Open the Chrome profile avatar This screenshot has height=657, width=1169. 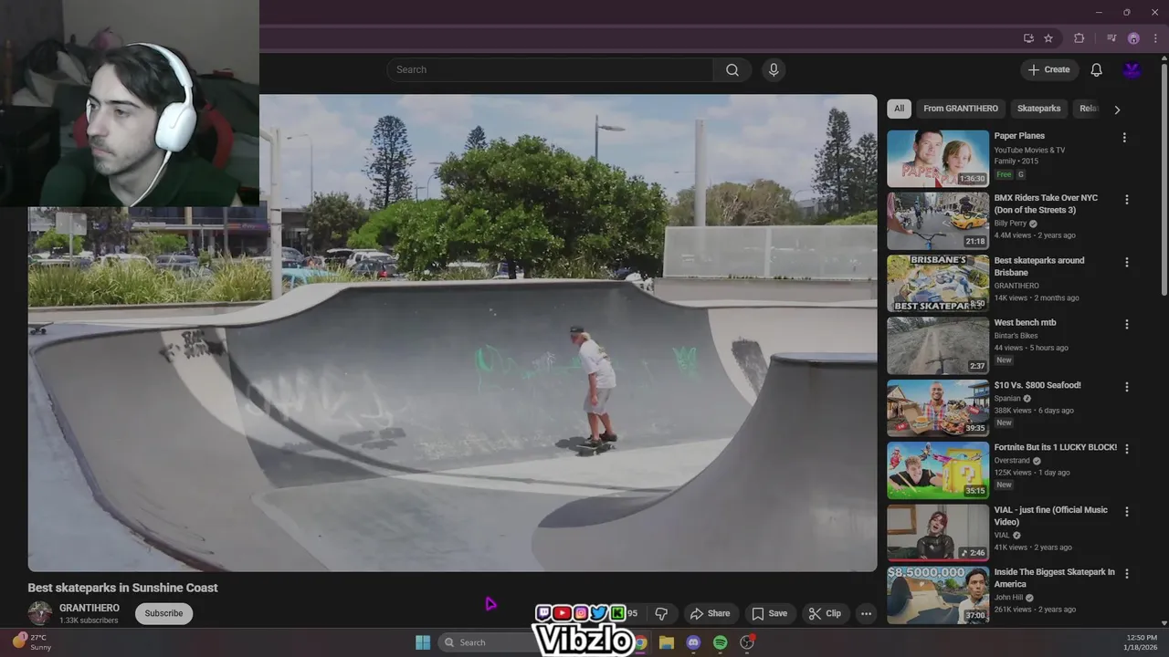pyautogui.click(x=1133, y=38)
